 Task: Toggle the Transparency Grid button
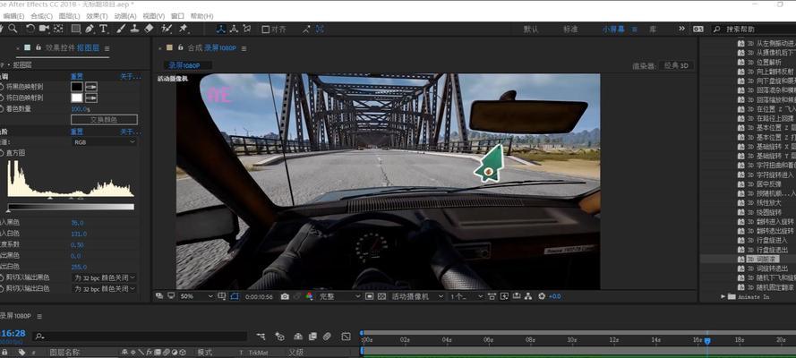click(381, 296)
